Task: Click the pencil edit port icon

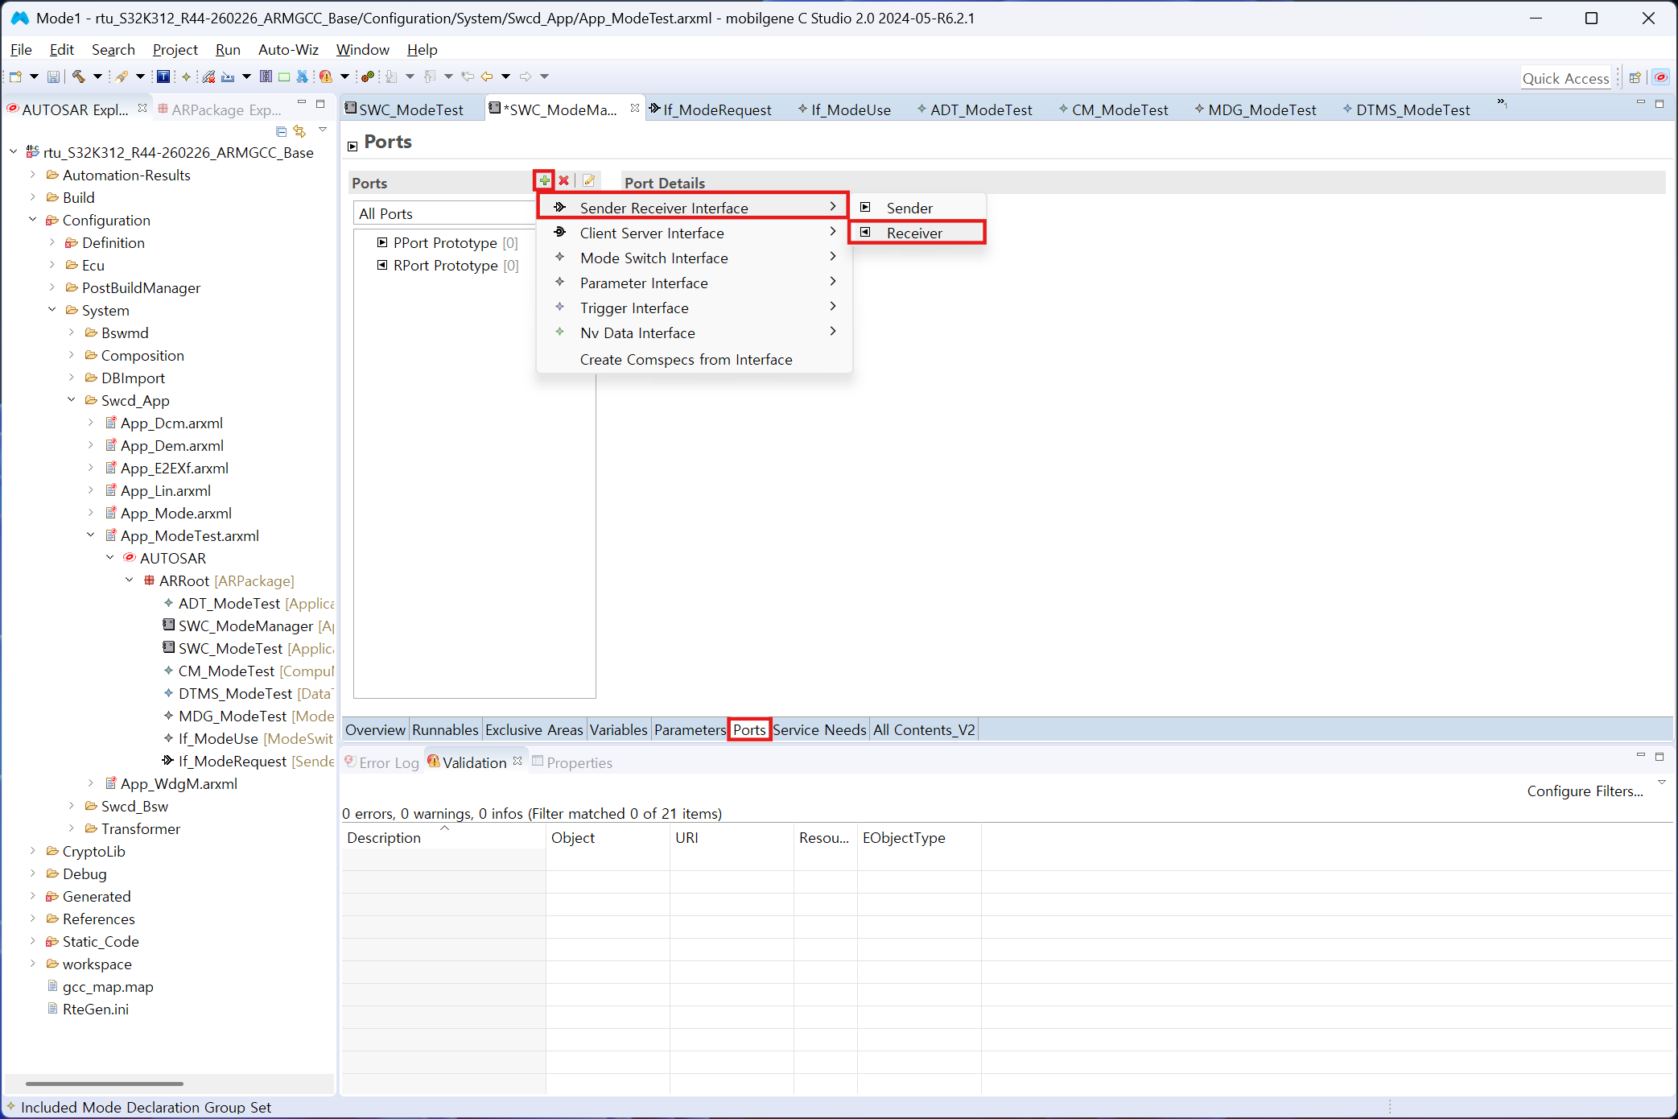Action: [x=589, y=180]
